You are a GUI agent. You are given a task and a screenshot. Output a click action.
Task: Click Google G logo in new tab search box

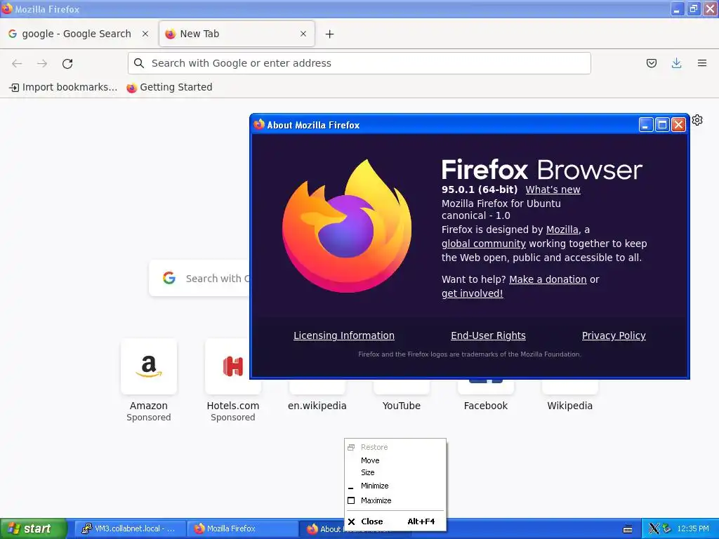[x=169, y=278]
